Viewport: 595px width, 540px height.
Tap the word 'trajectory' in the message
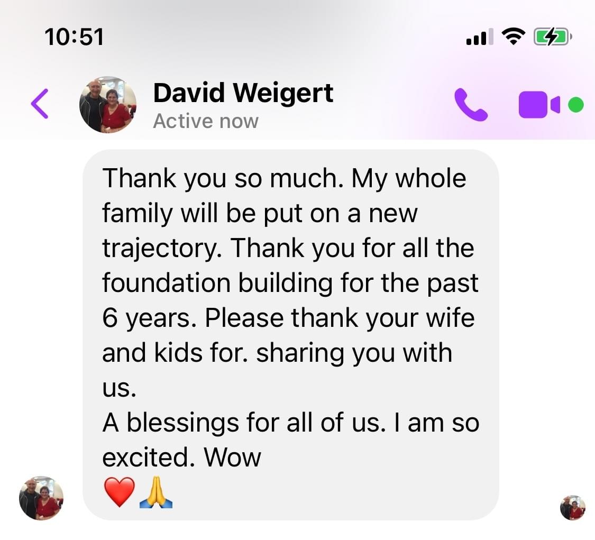click(161, 249)
